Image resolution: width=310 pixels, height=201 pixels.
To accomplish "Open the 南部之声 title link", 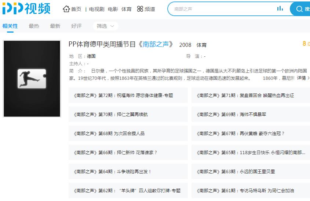I will click(156, 44).
